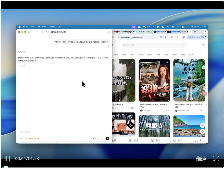The height and width of the screenshot is (169, 224).
Task: Open the Help menu
Action: point(60,27)
